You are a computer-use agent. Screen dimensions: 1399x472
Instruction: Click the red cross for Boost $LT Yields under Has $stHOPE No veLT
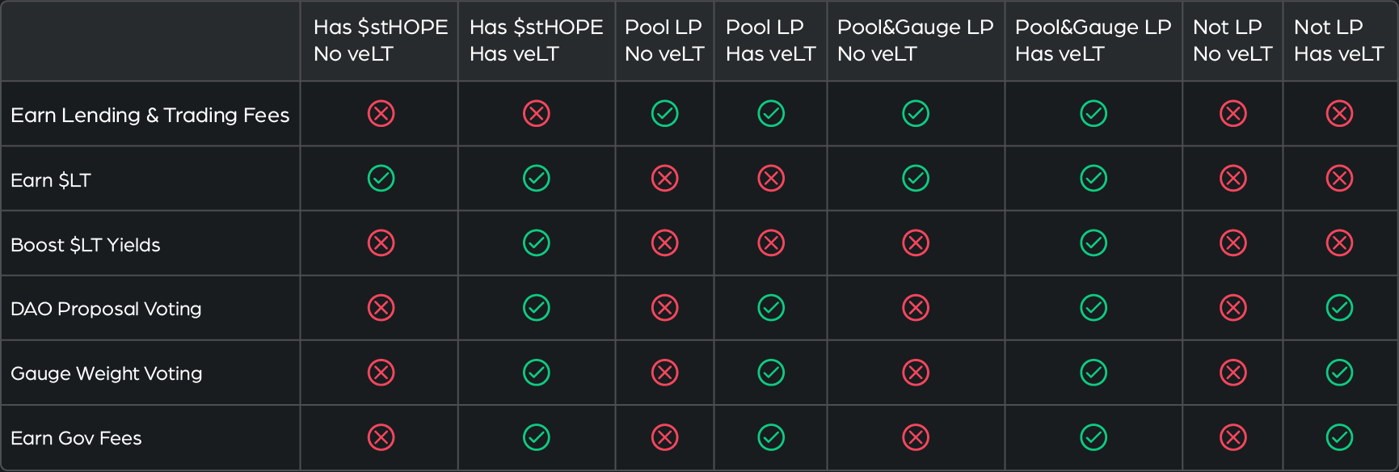pos(381,243)
